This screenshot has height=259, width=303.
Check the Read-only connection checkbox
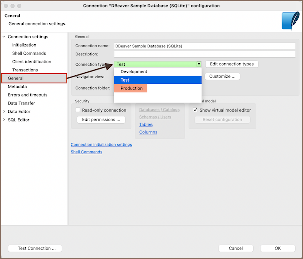(78, 110)
